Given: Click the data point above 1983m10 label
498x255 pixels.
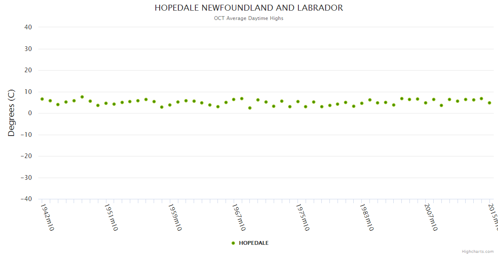Looking at the screenshot, I should click(x=362, y=103).
